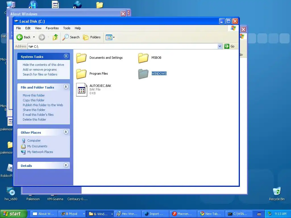Screen dimensions: 291x218
Task: Click the green Back arrow icon
Action: click(20, 37)
